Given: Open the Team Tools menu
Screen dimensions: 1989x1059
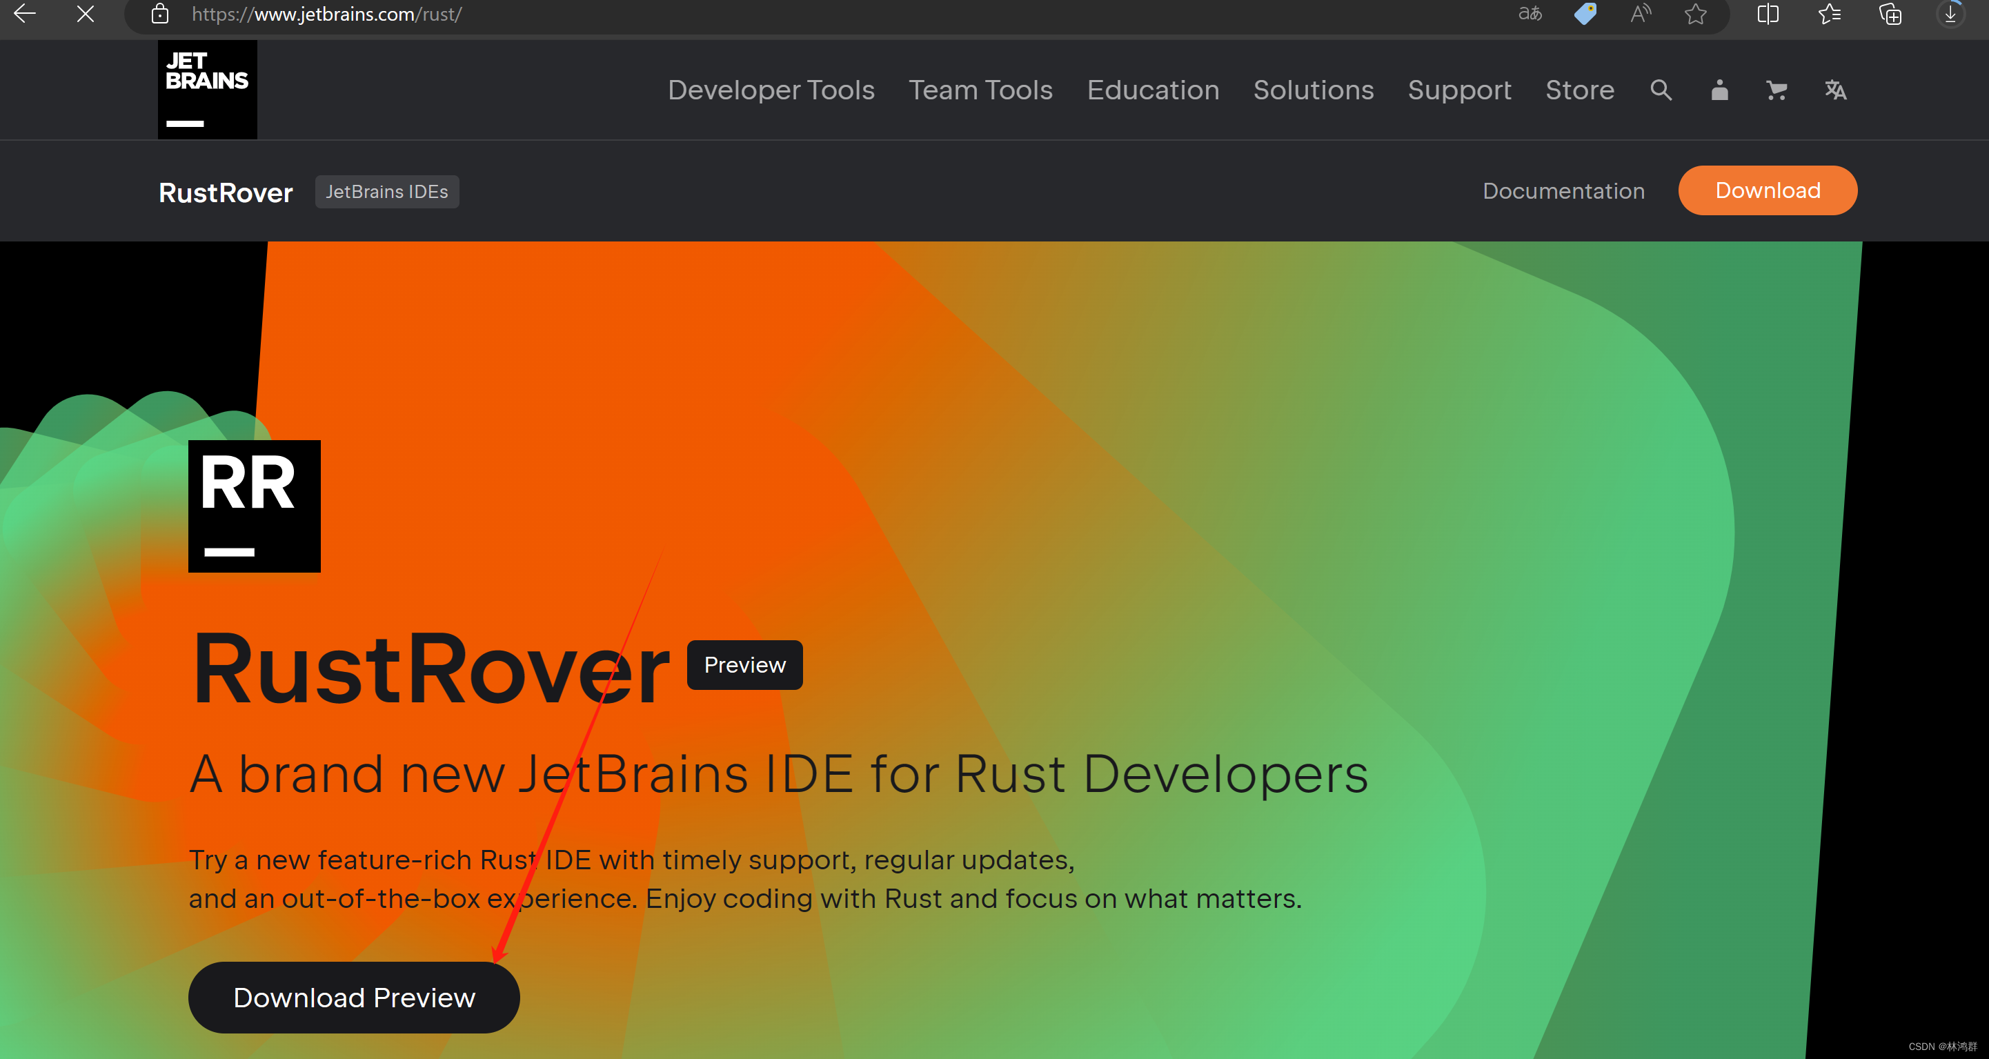Looking at the screenshot, I should click(x=980, y=90).
